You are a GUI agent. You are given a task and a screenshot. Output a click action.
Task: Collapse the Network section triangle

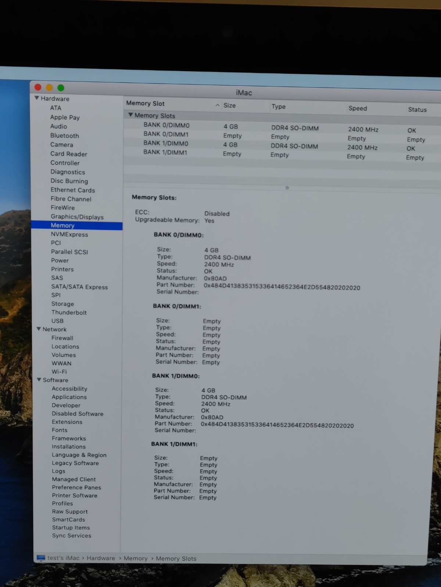coord(39,329)
